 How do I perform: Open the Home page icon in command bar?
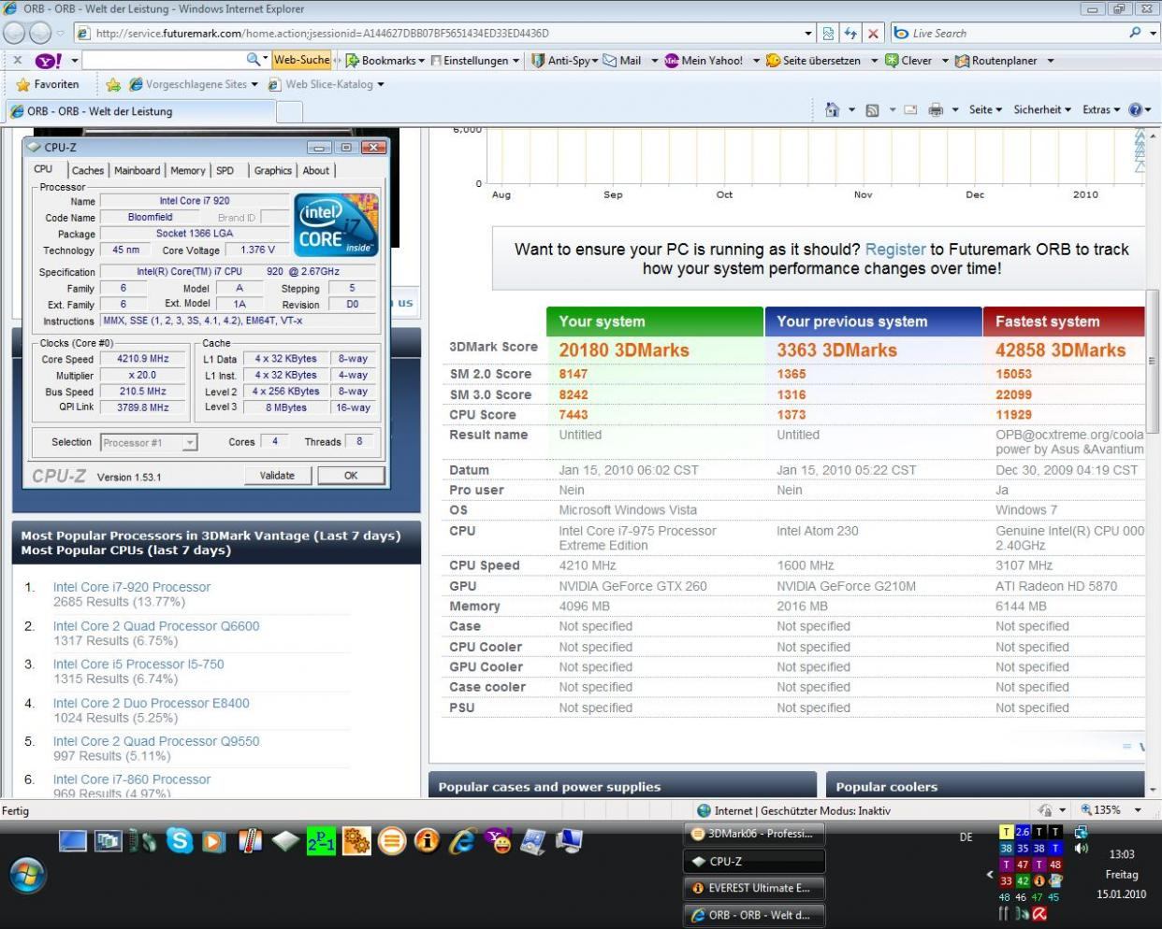833,109
